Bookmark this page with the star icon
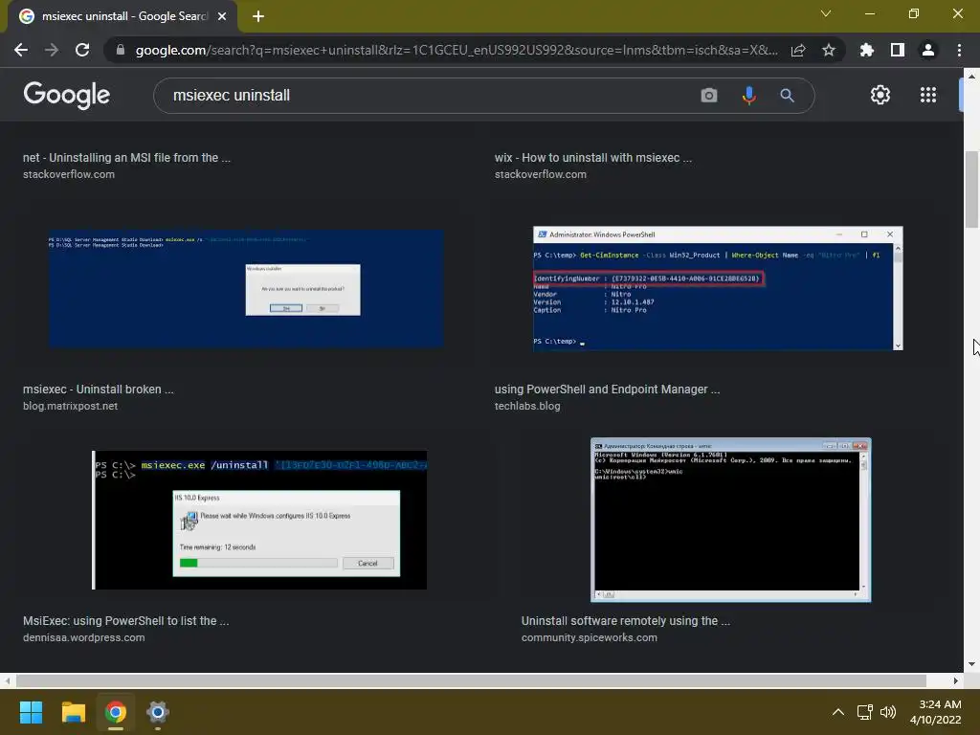 pos(829,50)
